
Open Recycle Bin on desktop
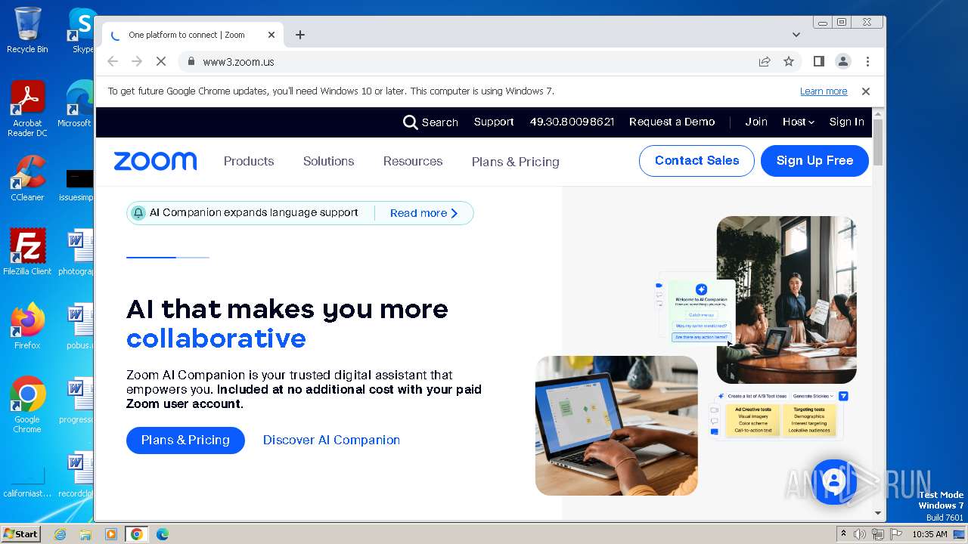coord(27,30)
